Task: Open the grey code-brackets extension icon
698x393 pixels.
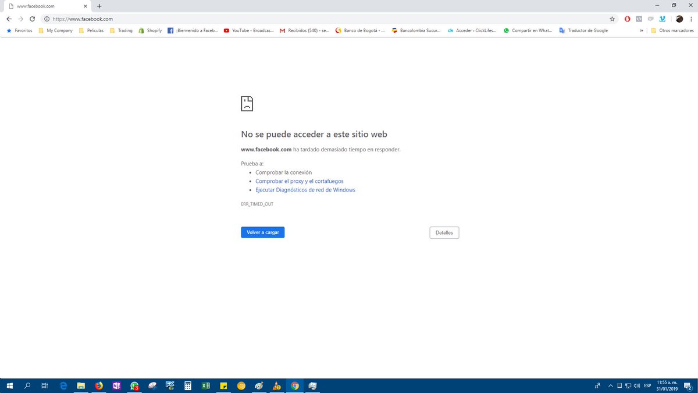Action: (639, 19)
